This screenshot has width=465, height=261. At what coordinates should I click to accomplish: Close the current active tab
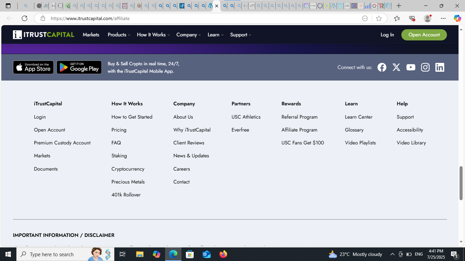click(217, 6)
